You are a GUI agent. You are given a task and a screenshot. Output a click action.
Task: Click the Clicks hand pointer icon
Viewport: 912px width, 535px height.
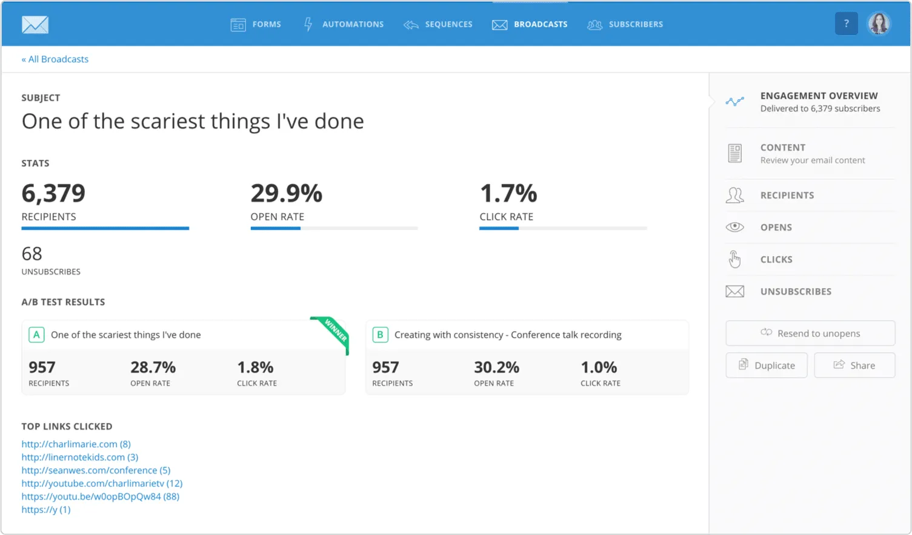tap(734, 259)
